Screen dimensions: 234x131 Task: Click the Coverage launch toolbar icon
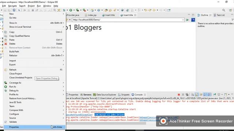tap(77, 10)
